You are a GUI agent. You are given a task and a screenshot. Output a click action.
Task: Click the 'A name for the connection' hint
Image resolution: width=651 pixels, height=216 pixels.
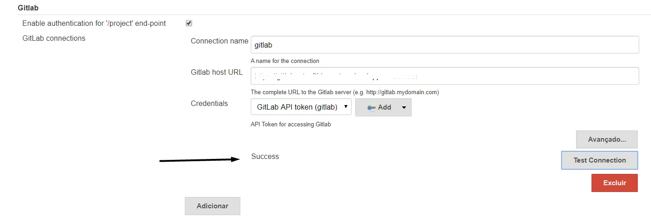tap(285, 61)
